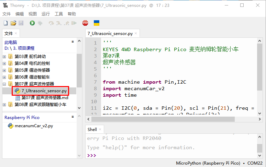Screen dimensions: 266x167
Task: Click the D: \ 3. 项目课程 path link
Action: coord(19,48)
